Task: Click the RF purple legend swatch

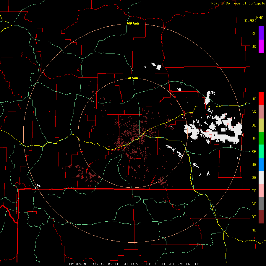Action: (261, 33)
